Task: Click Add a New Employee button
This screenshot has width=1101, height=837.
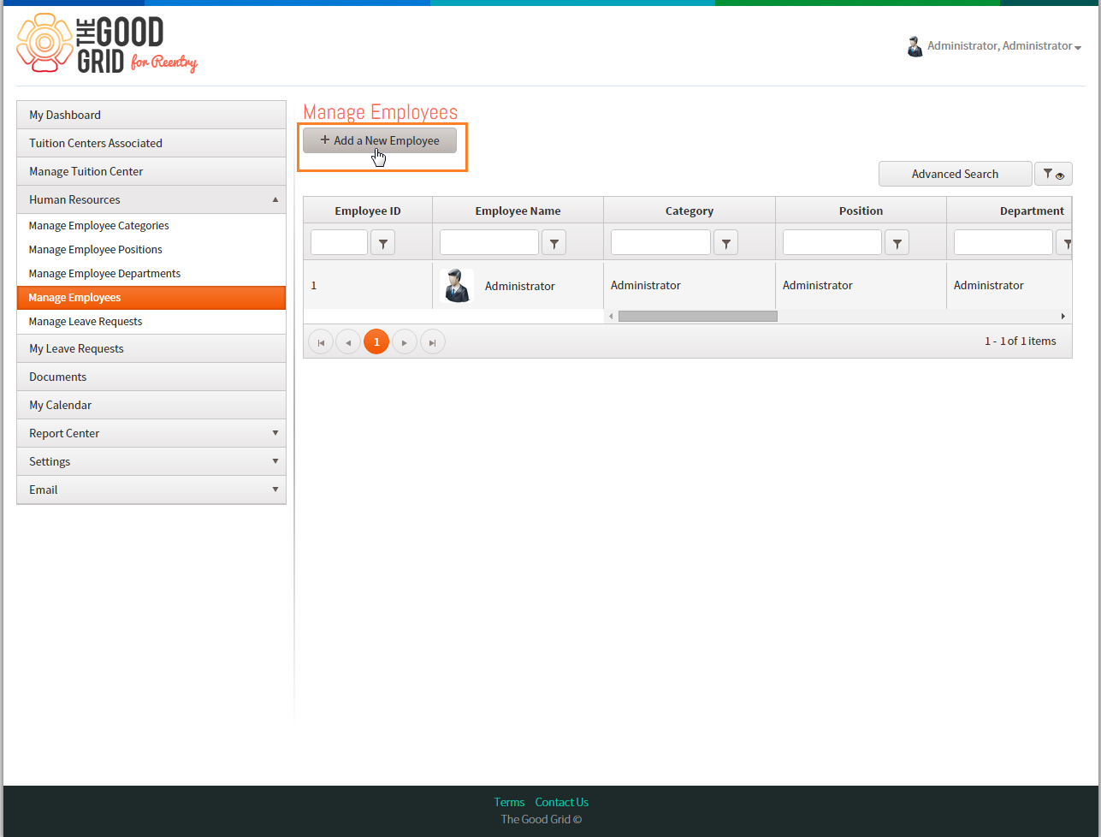Action: (x=380, y=140)
